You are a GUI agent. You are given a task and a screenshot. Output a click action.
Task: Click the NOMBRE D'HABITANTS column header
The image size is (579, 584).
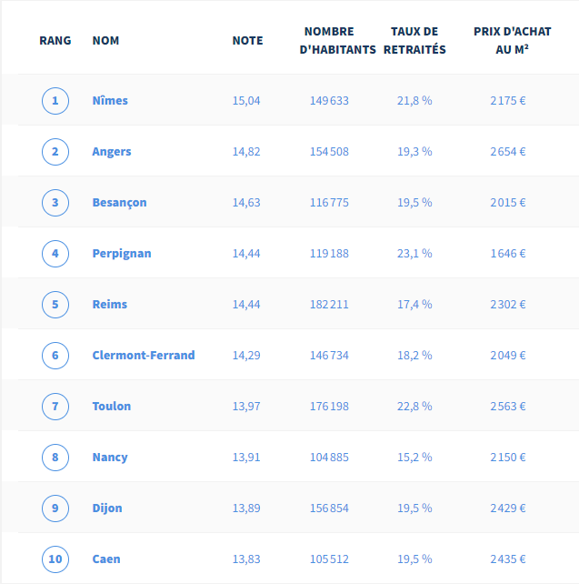click(x=337, y=41)
